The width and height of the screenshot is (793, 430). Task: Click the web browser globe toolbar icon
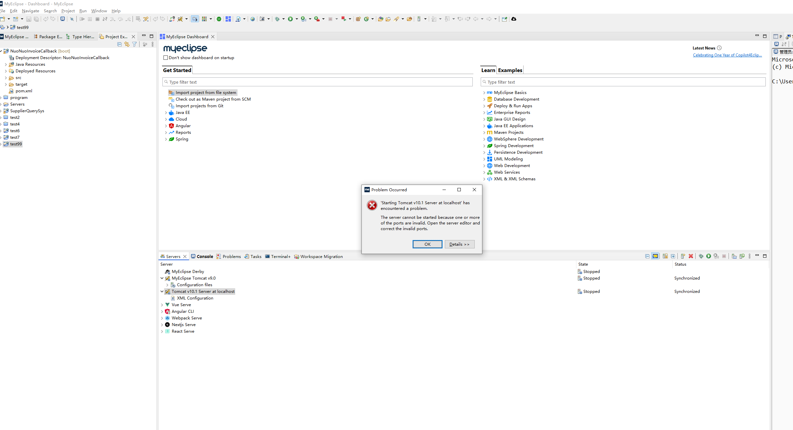(x=253, y=19)
